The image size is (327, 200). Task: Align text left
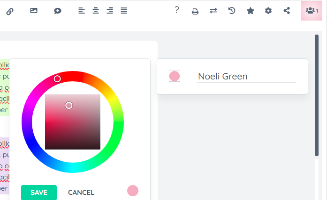(x=82, y=11)
